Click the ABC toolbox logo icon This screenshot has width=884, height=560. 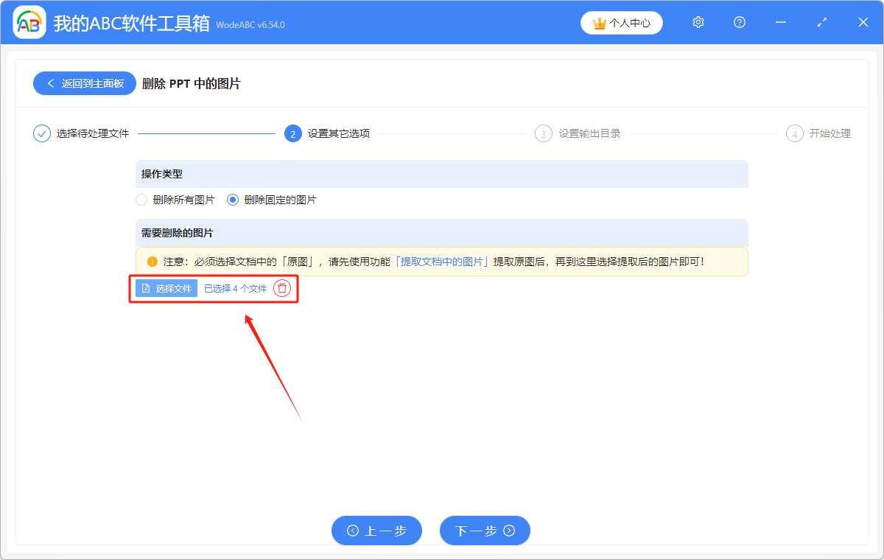29,22
